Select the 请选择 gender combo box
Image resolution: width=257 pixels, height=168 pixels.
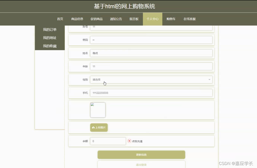(x=151, y=80)
